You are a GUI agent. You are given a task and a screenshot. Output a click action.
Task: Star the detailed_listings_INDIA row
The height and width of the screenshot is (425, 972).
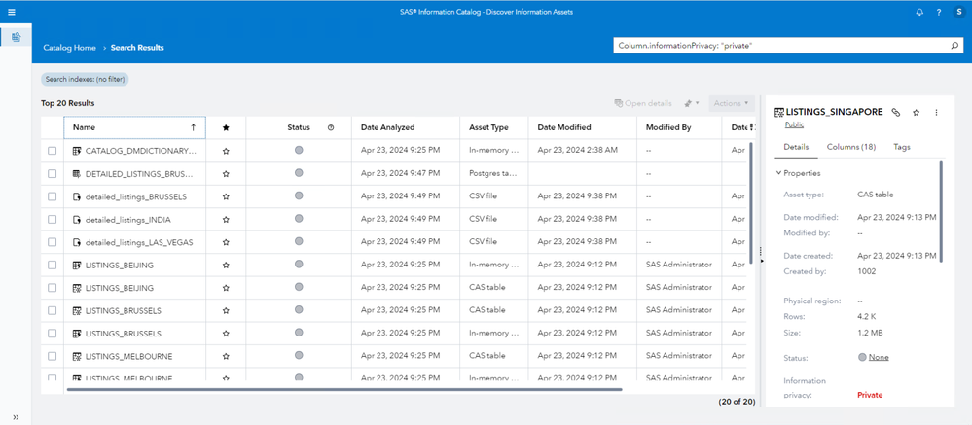click(226, 219)
